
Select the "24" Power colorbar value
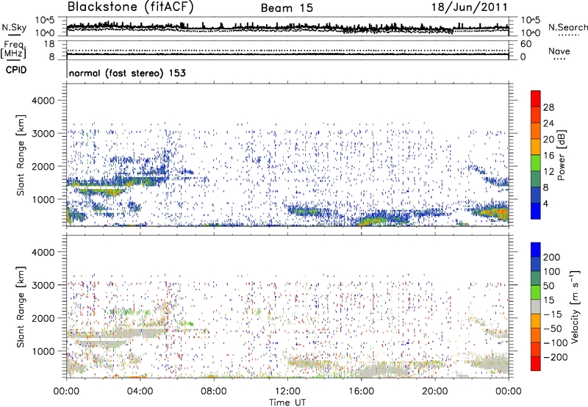coord(548,123)
